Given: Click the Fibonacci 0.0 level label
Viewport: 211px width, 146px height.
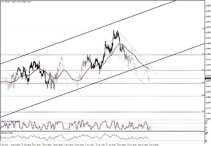Looking at the screenshot, I should 202,29.
